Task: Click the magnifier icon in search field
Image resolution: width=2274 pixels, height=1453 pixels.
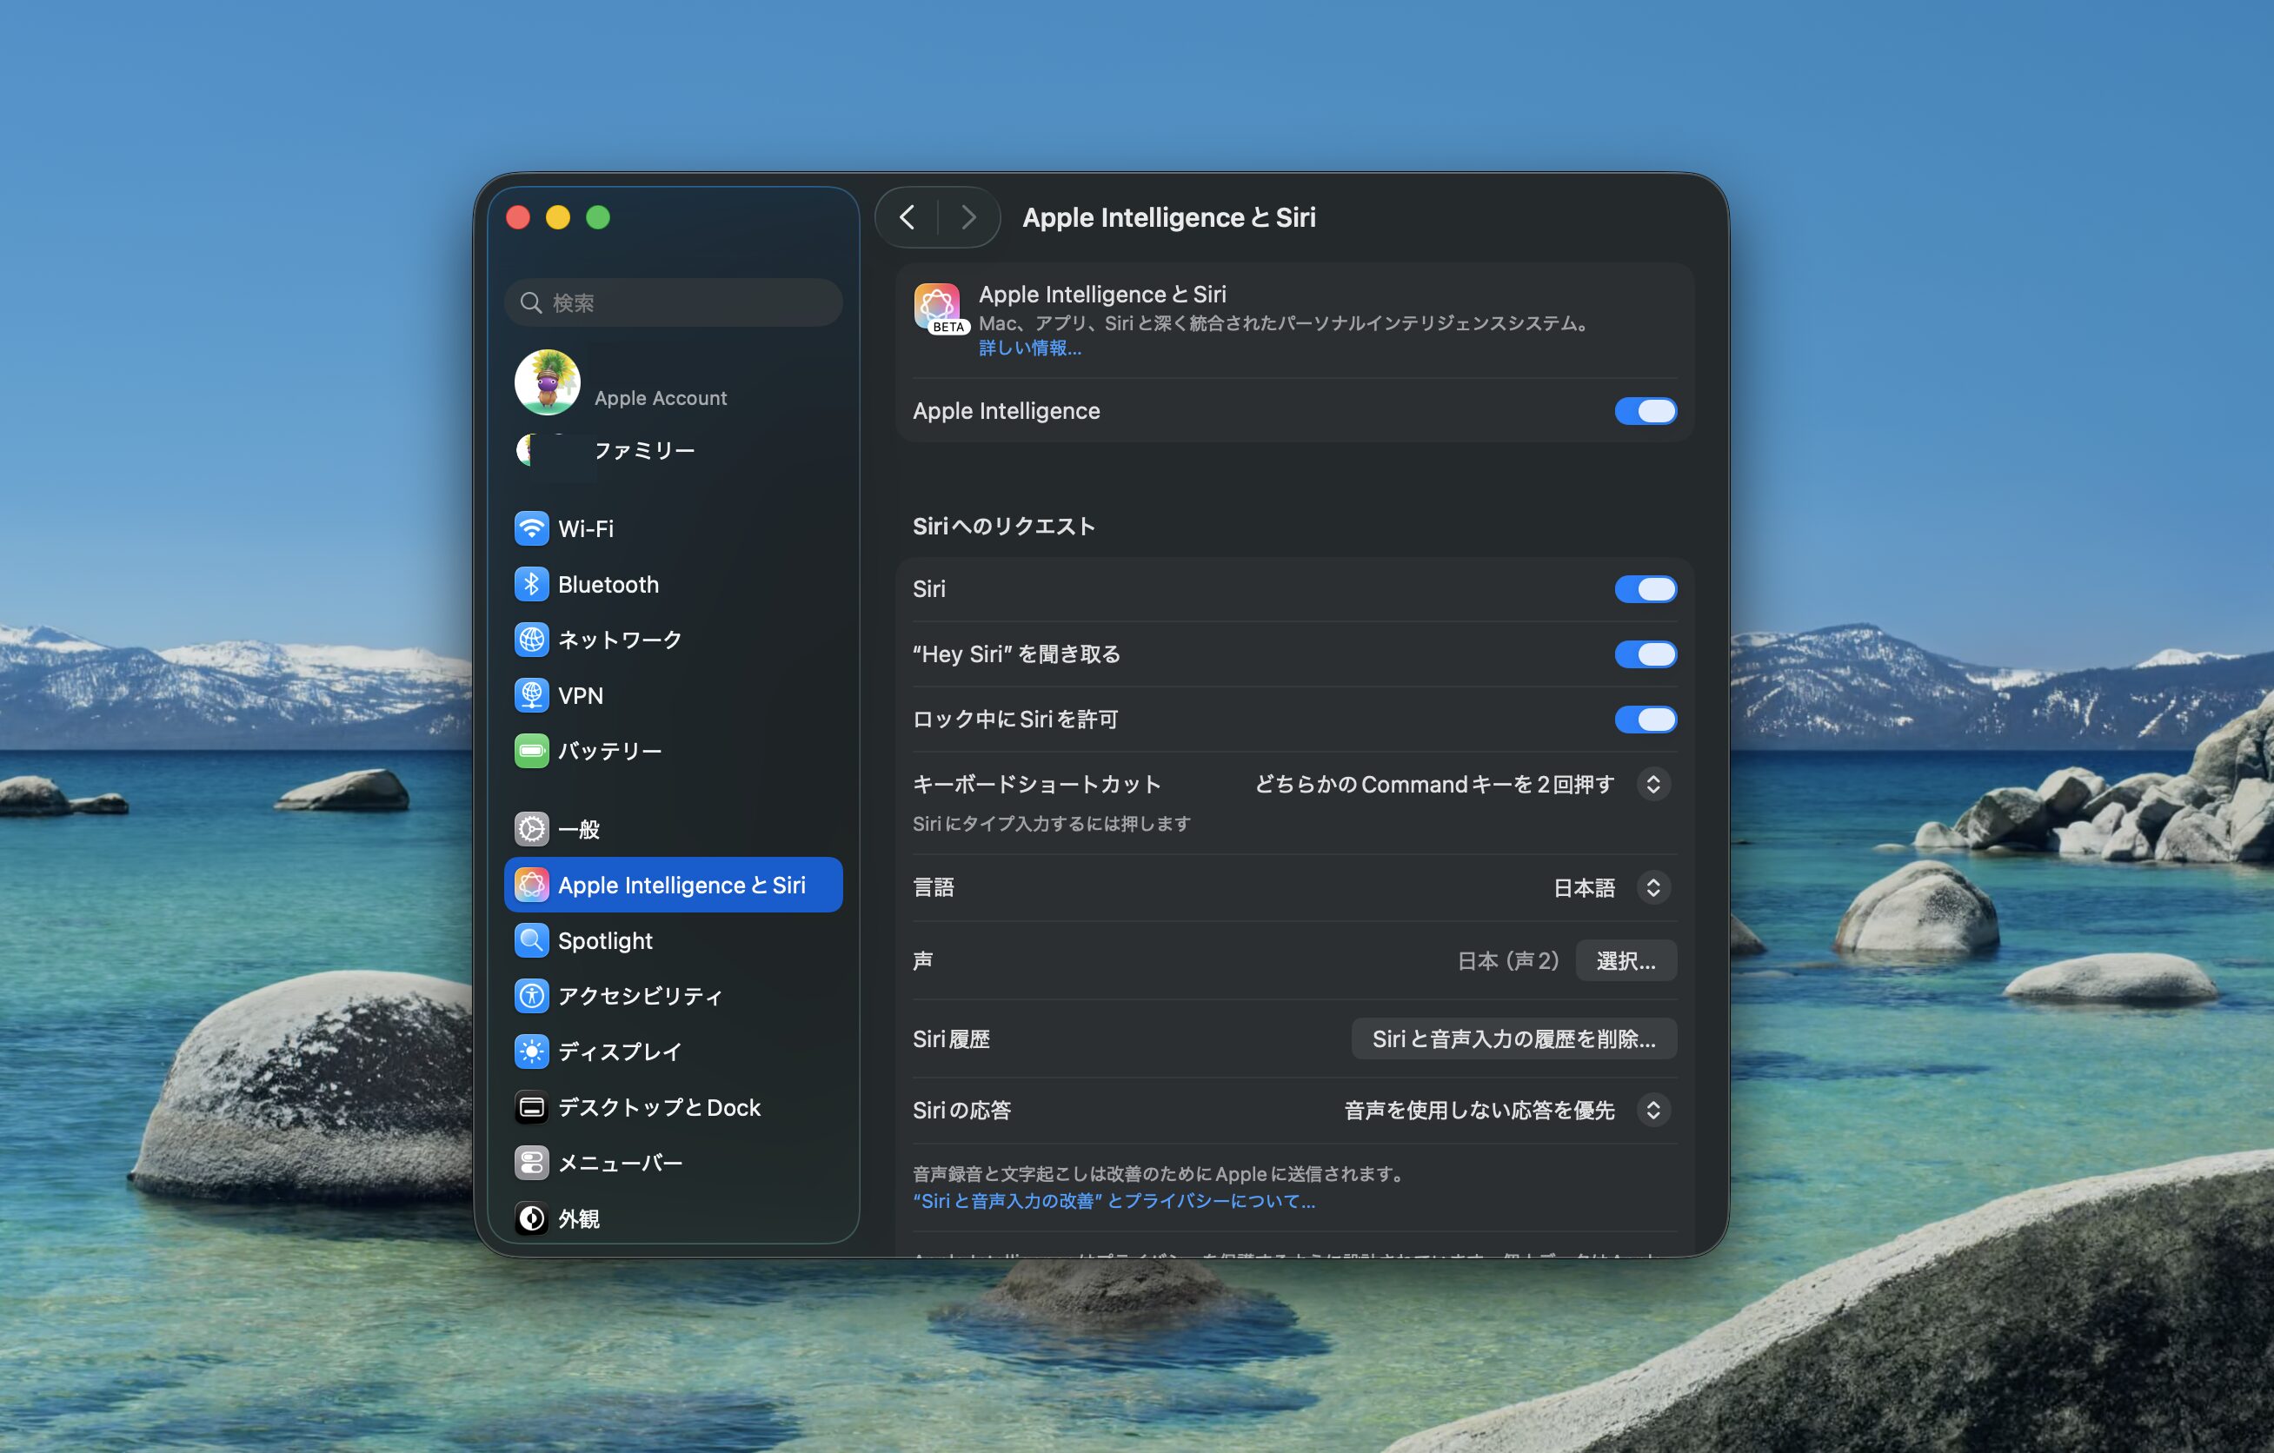Action: click(532, 302)
